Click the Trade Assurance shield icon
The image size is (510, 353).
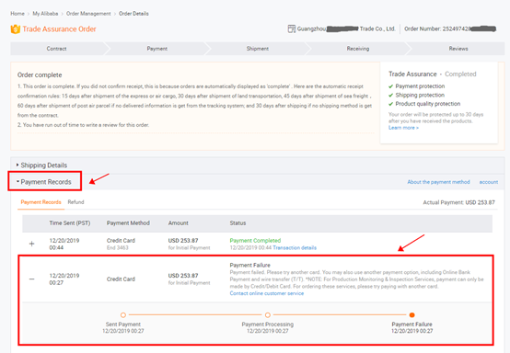(15, 29)
